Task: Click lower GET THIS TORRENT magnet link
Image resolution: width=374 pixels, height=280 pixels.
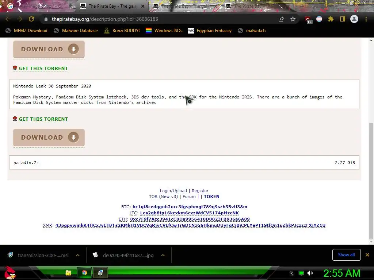Action: click(x=43, y=119)
